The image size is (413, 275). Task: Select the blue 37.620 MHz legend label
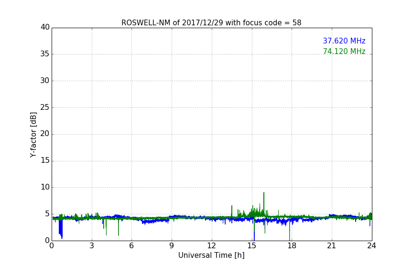[x=344, y=41]
